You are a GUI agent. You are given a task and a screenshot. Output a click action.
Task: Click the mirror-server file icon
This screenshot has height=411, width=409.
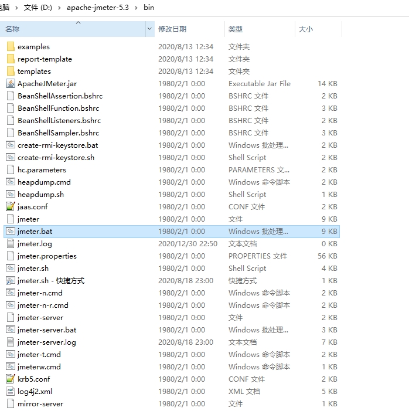coord(11,403)
